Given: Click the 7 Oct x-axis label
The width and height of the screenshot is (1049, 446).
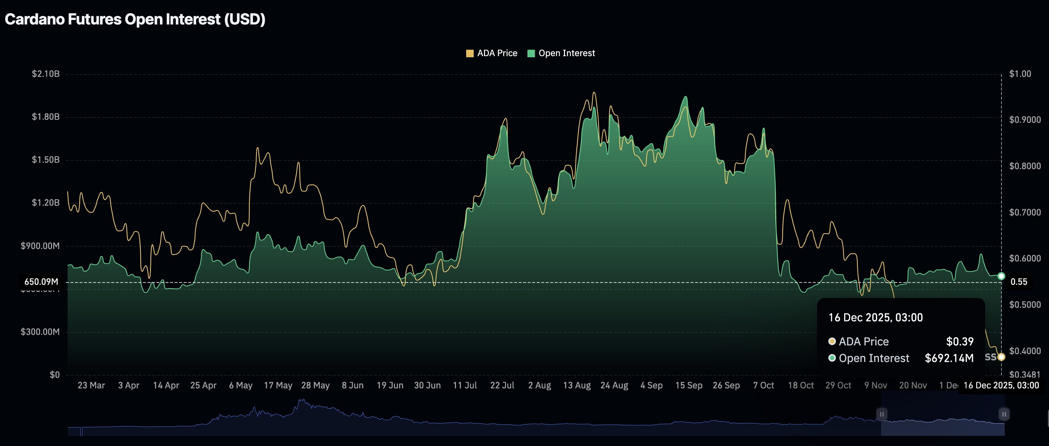Looking at the screenshot, I should coord(763,385).
